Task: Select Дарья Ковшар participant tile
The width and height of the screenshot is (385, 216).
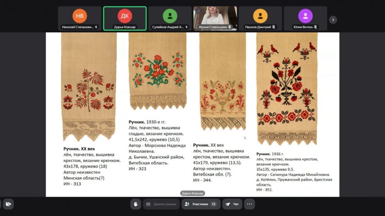Action: [x=125, y=18]
